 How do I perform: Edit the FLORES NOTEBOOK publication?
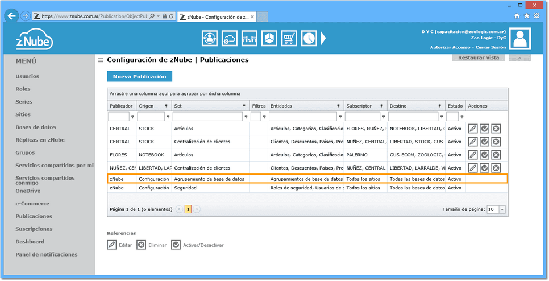coord(473,155)
